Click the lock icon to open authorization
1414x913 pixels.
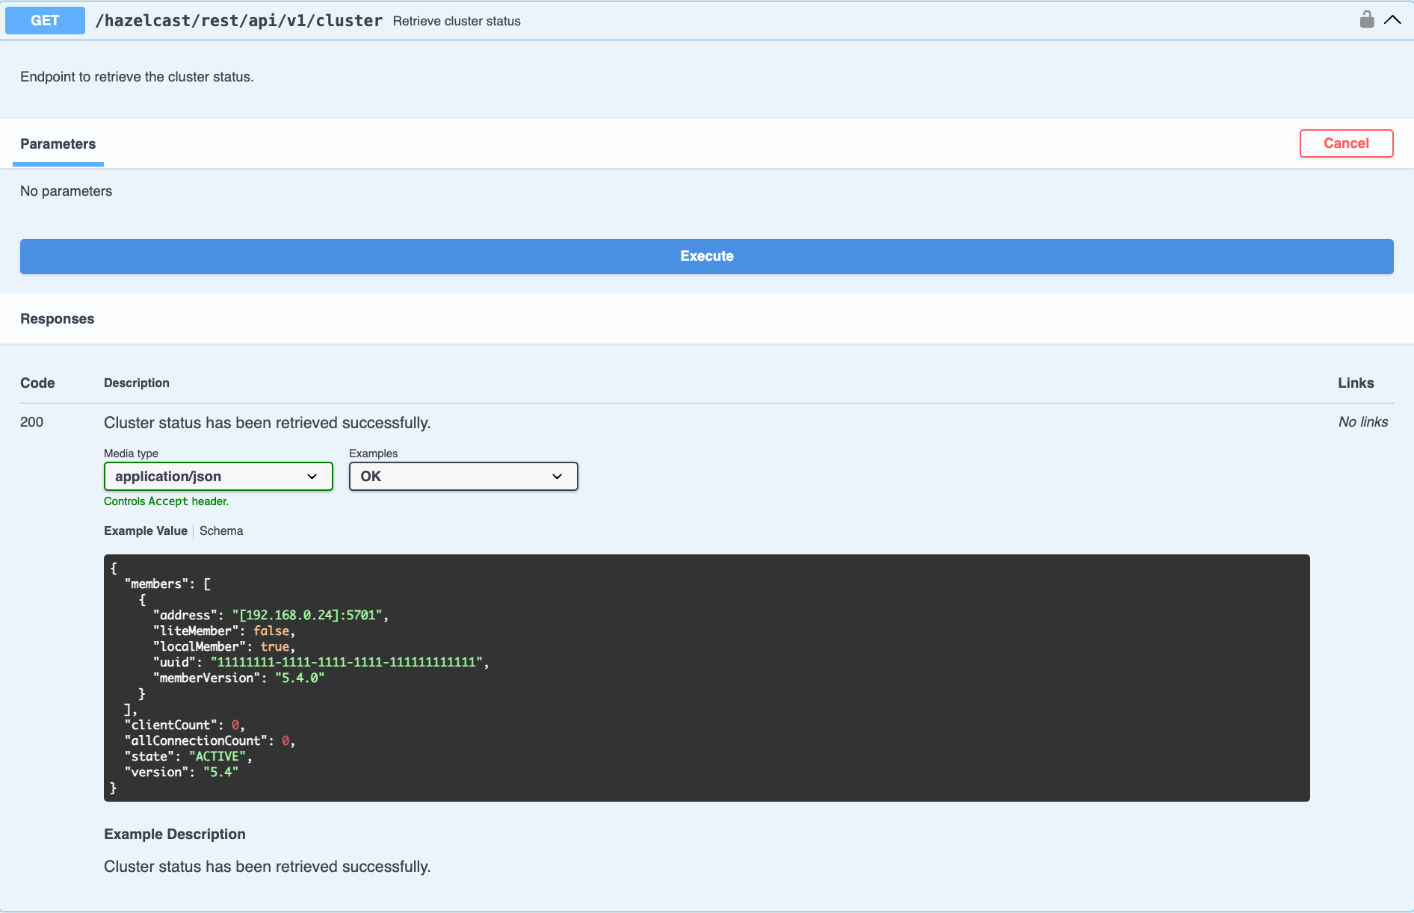click(1367, 19)
